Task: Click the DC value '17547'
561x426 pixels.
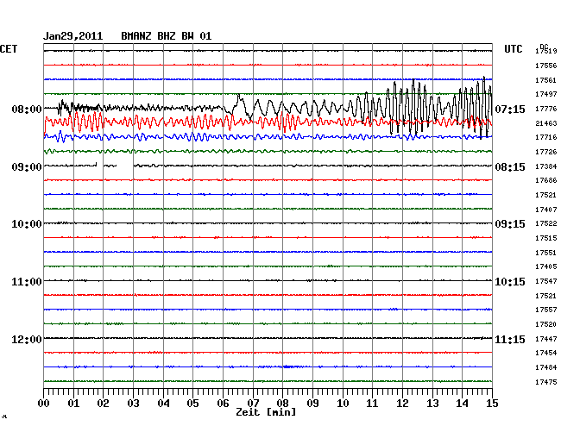Action: [546, 281]
